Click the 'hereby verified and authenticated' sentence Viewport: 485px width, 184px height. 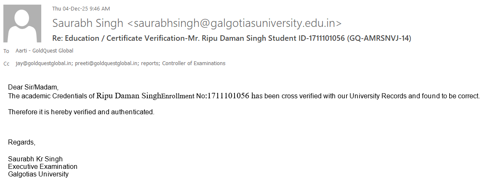[x=81, y=112]
